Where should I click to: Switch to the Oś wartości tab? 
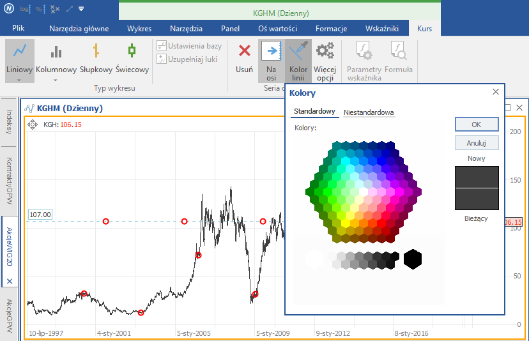coord(278,29)
